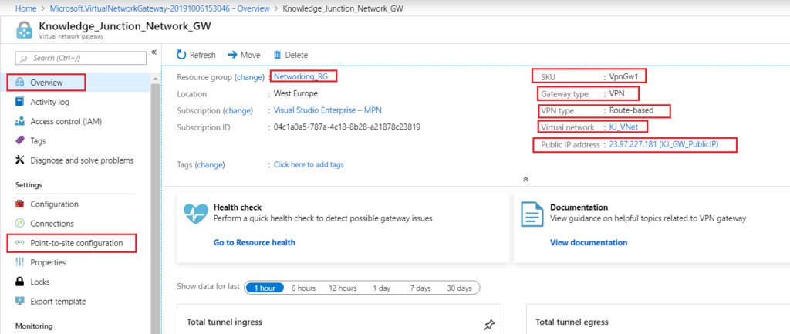Select 1 day time range
This screenshot has height=334, width=790.
tap(381, 288)
